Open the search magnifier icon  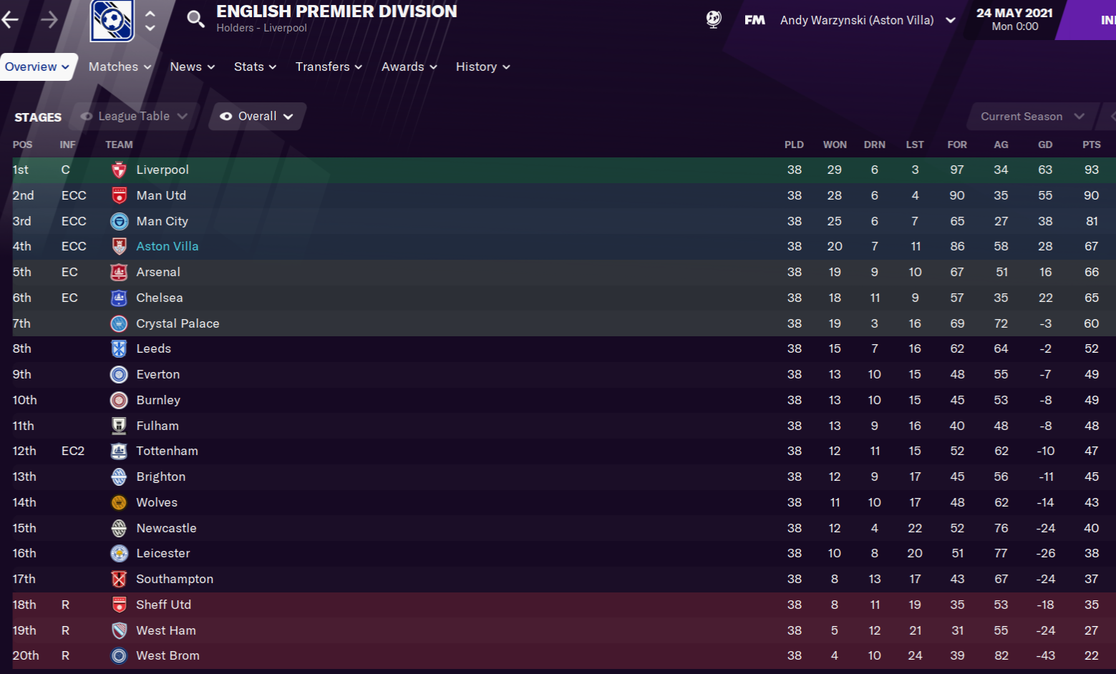click(195, 19)
